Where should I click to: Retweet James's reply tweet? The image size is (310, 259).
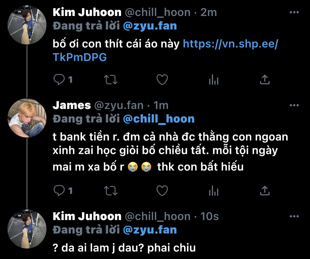[111, 191]
